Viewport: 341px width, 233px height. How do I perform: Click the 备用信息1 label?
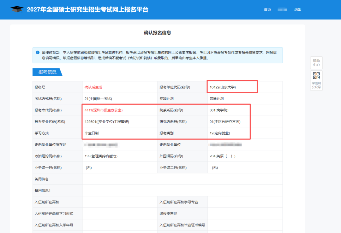[42, 191]
